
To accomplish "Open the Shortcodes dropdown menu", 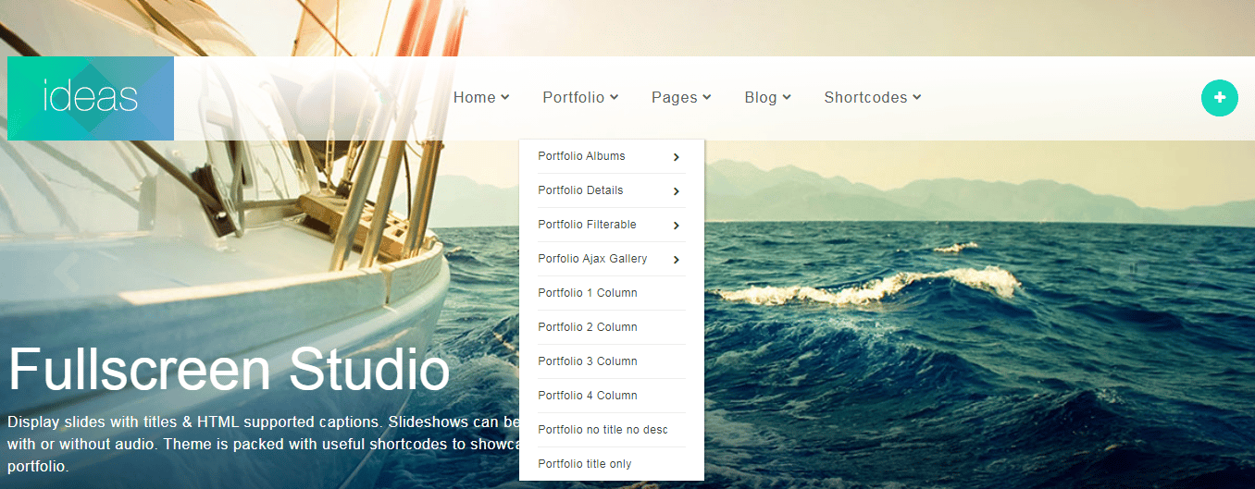I will [x=872, y=98].
